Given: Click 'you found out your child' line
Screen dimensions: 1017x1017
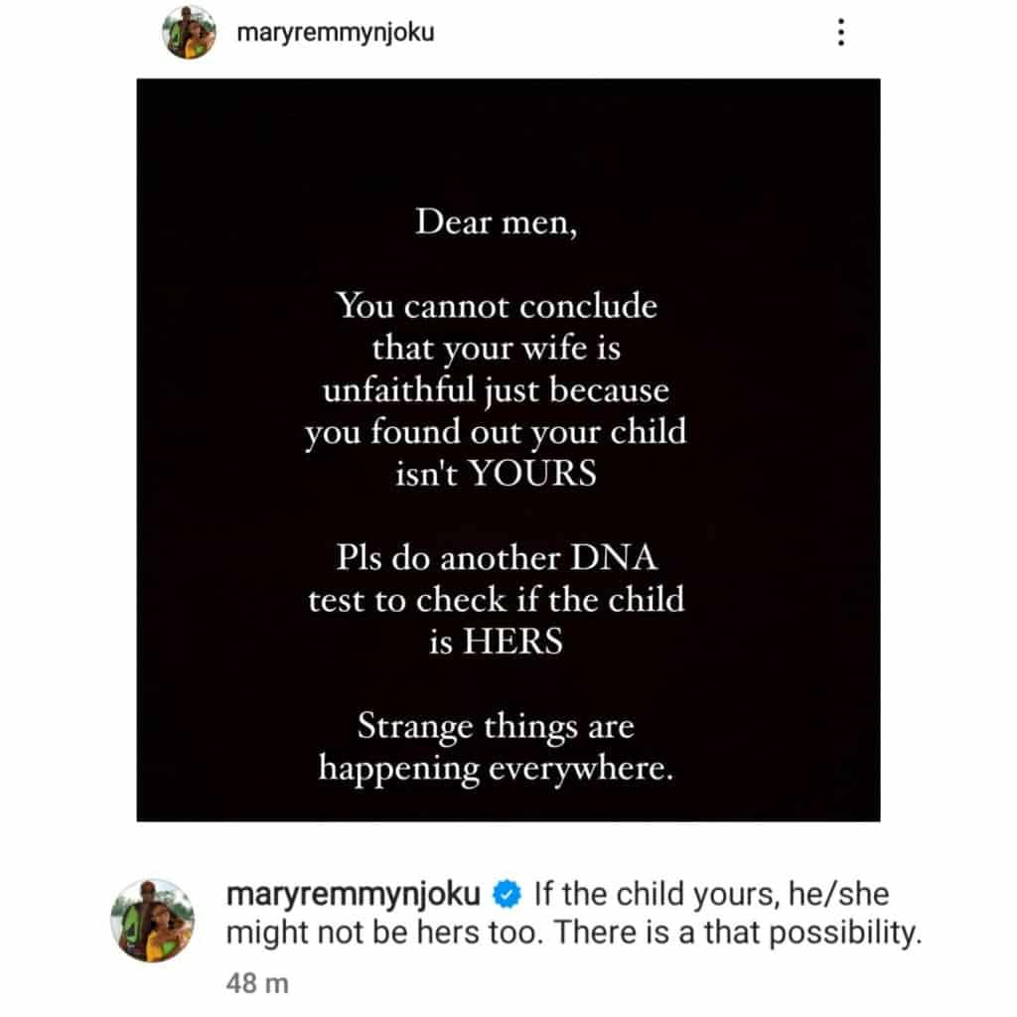Looking at the screenshot, I should pos(497,432).
